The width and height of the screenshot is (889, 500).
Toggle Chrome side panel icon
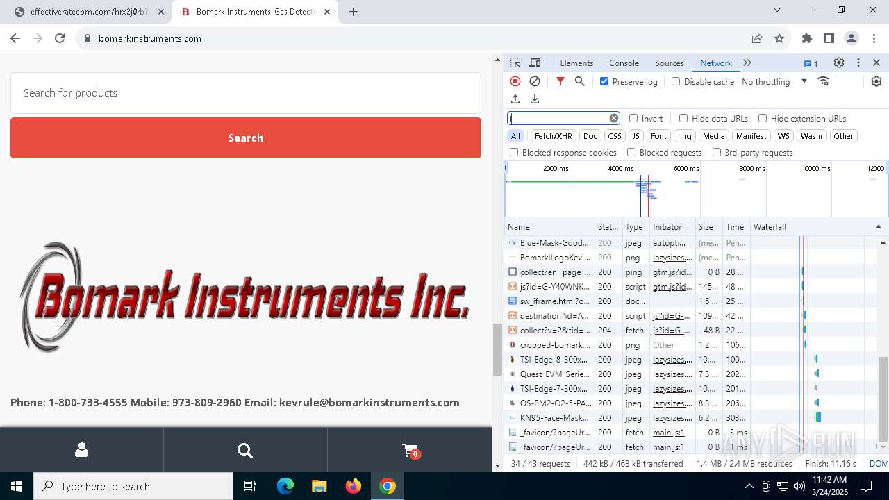(829, 38)
